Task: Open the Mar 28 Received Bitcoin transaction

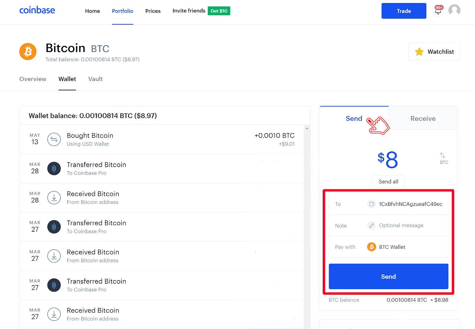Action: (x=162, y=198)
